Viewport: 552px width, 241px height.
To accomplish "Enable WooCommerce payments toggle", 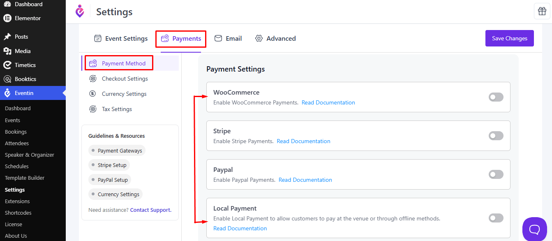I will point(496,97).
